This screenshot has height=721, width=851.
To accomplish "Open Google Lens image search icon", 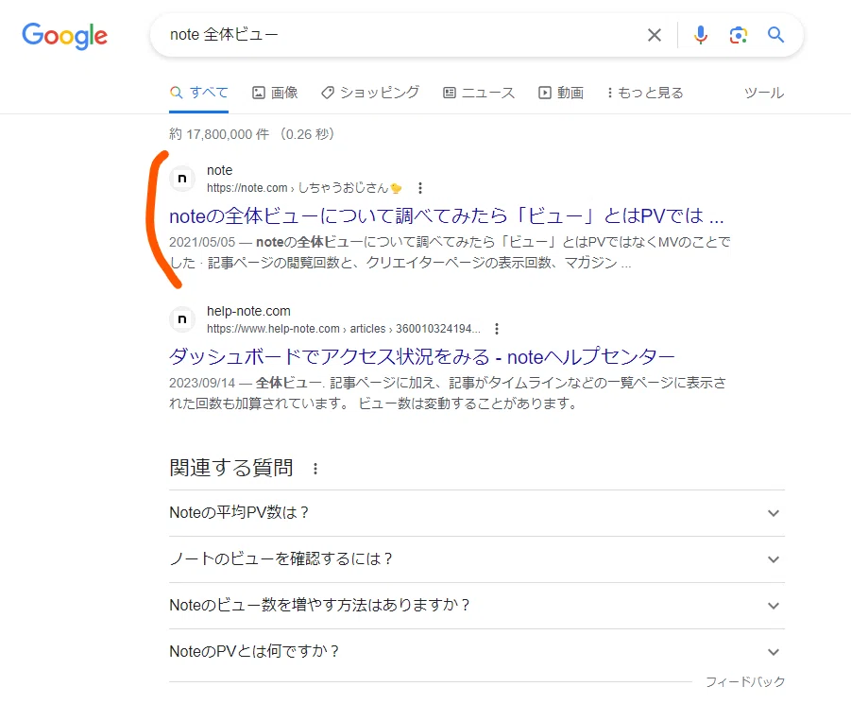I will (738, 35).
